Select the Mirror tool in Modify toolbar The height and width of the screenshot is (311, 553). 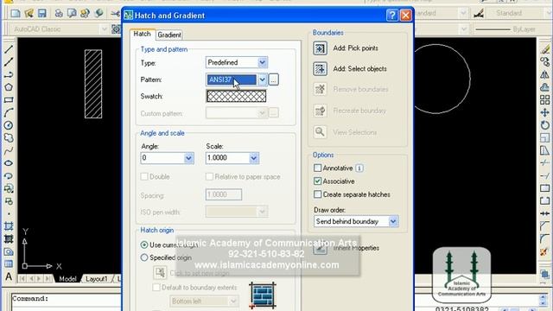[545, 74]
